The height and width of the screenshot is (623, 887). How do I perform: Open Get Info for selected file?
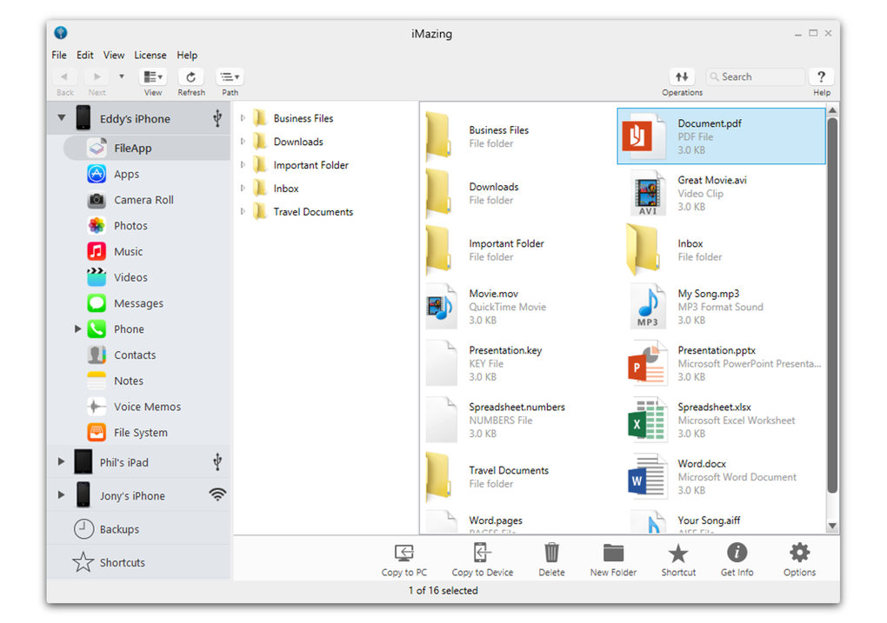[x=737, y=553]
